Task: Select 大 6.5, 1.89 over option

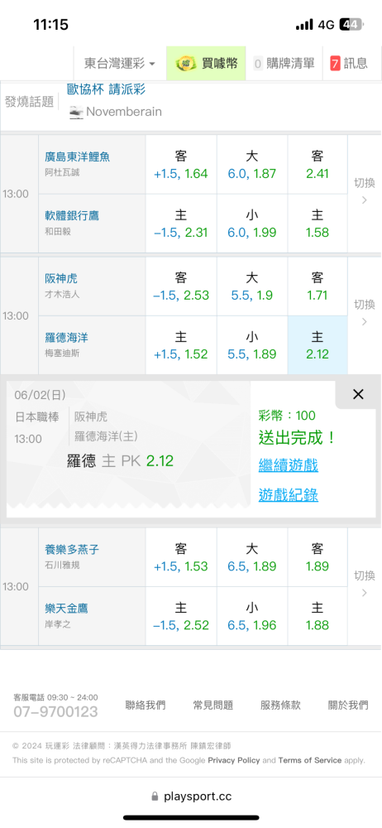Action: tap(251, 557)
